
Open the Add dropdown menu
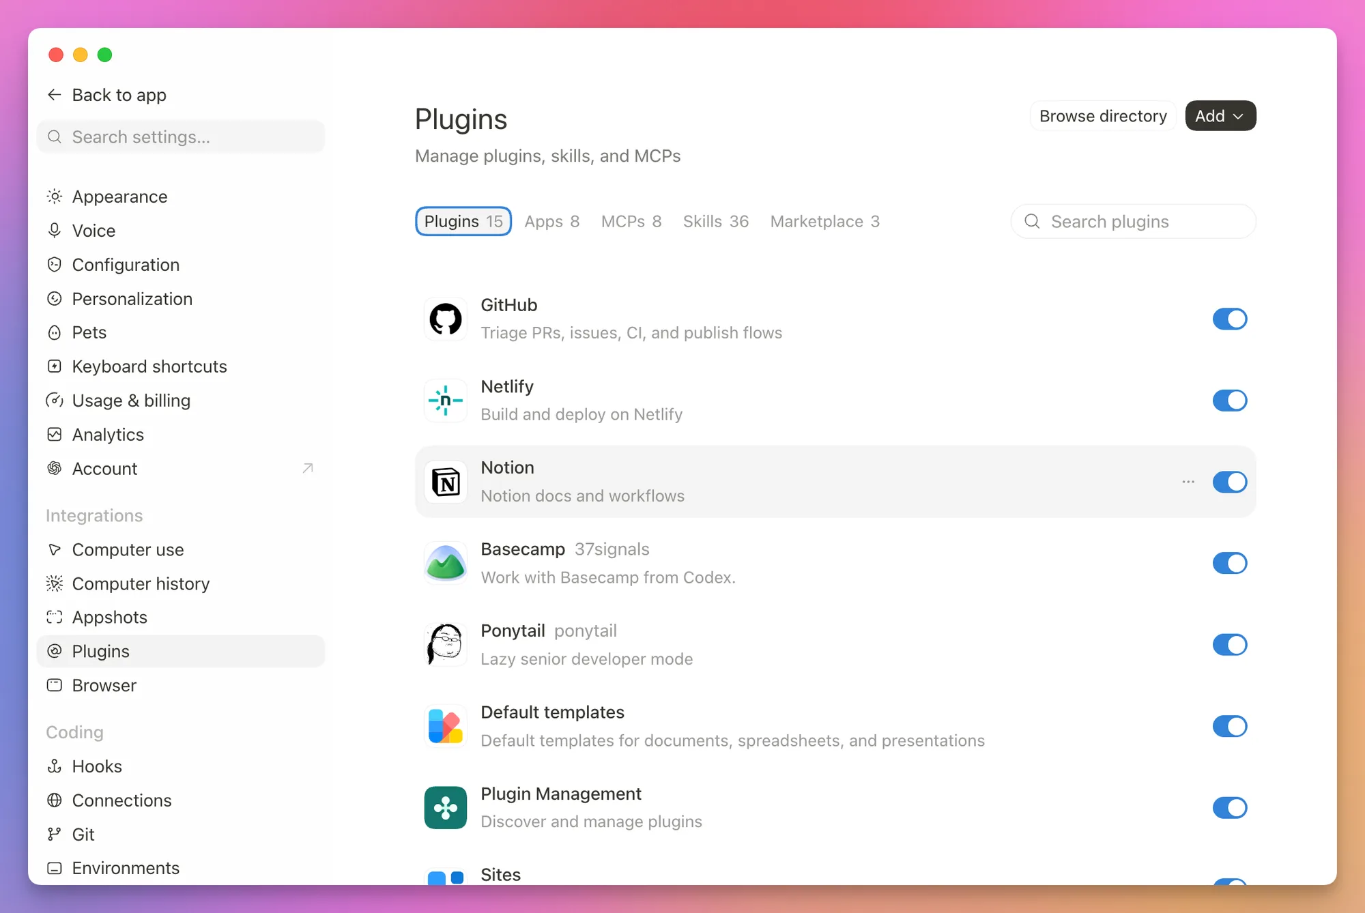click(1220, 116)
